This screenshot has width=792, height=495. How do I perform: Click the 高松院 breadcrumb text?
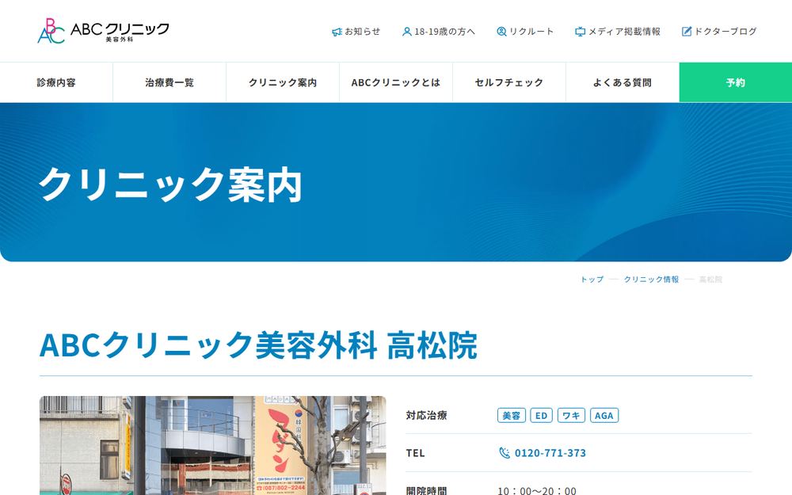pos(710,280)
